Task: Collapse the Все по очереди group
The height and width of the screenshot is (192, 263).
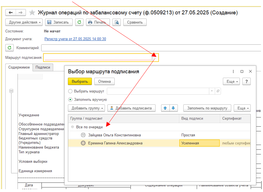Action: tap(73, 127)
